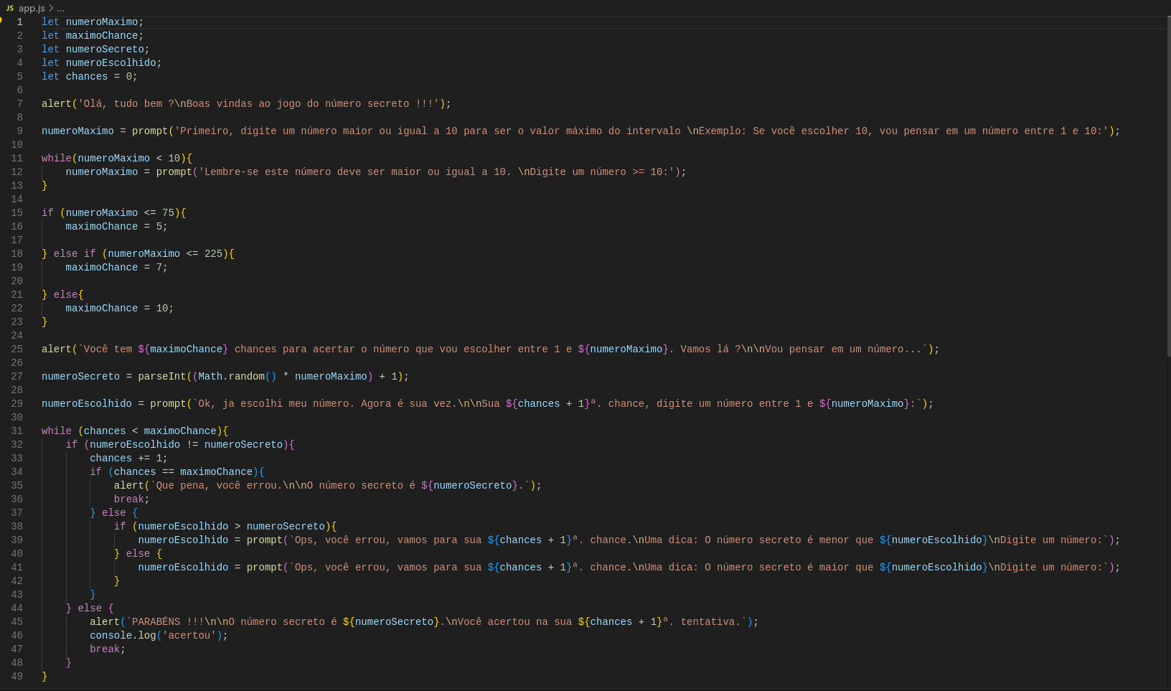
Task: Place cursor on numeroMaximo in line 1
Action: point(102,22)
